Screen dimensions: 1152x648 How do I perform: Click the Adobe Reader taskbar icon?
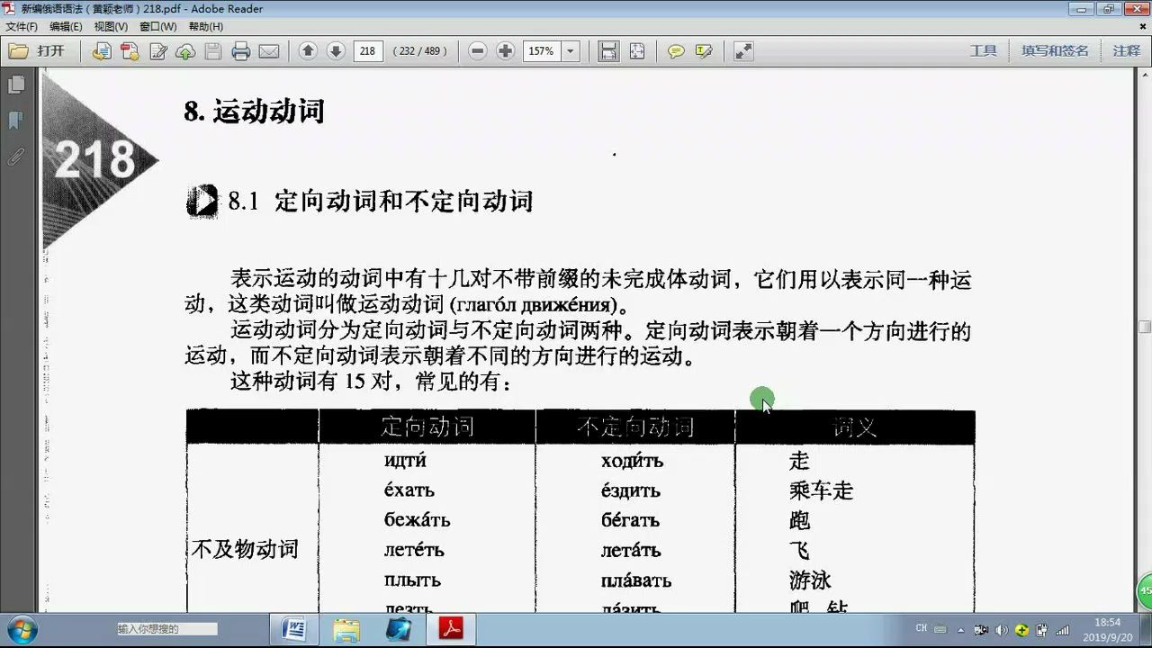451,628
